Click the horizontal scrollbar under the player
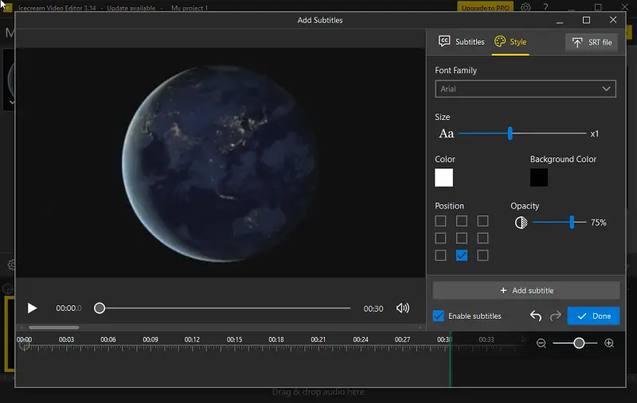 pyautogui.click(x=53, y=327)
